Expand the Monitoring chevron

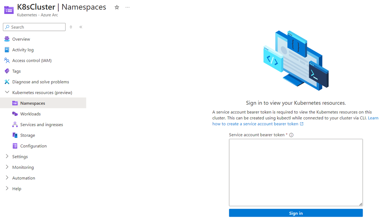[x=7, y=167]
